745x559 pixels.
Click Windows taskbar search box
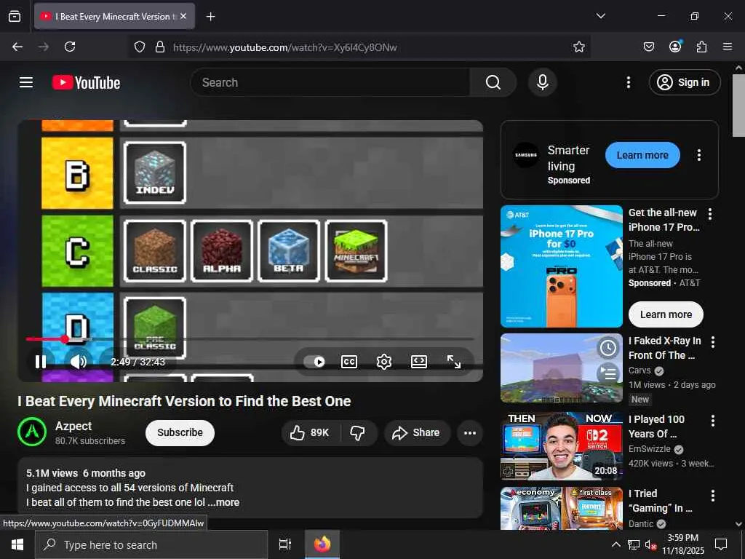point(151,544)
